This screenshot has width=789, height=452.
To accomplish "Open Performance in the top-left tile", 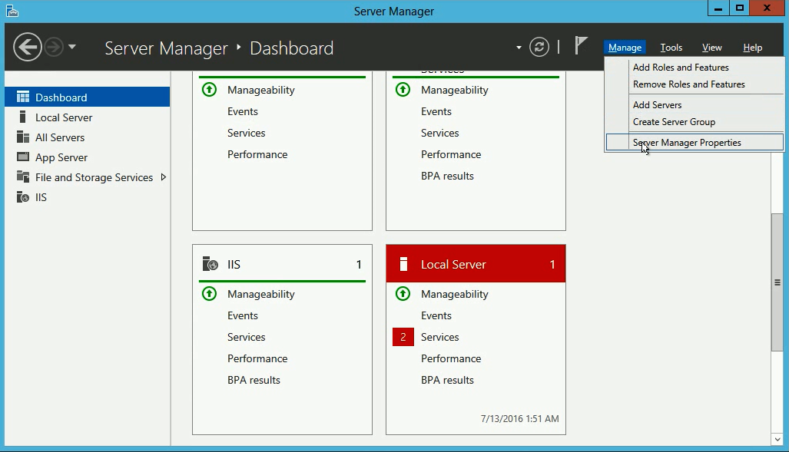I will (257, 155).
